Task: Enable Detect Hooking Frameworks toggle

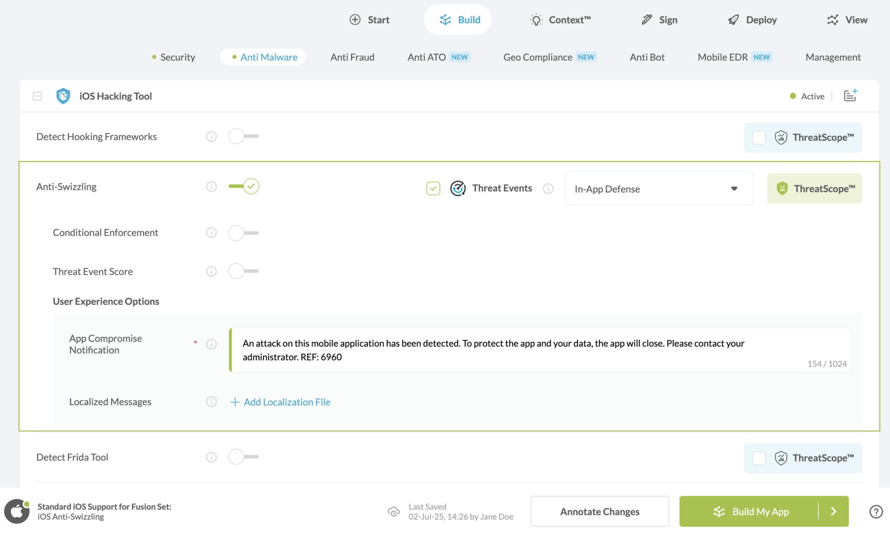Action: click(243, 136)
